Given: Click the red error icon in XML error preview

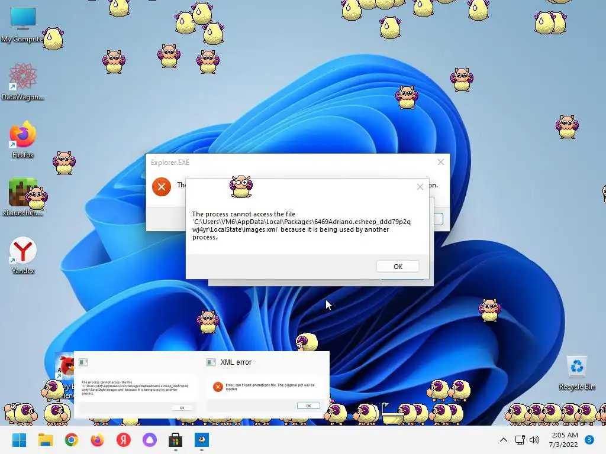Looking at the screenshot, I should coord(218,387).
